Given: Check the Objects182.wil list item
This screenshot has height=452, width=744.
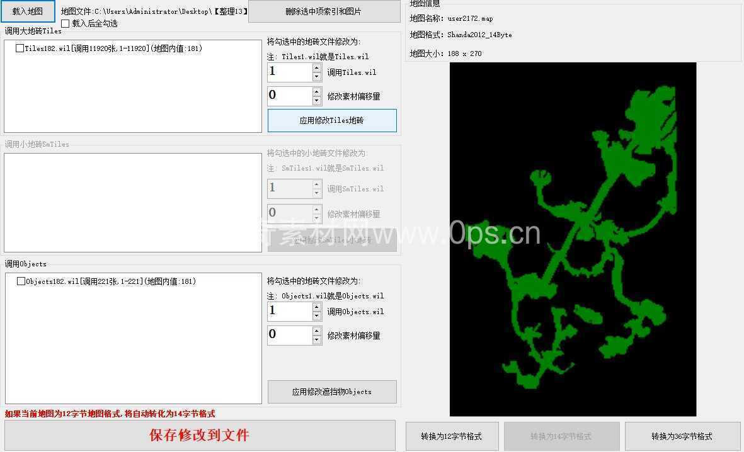Looking at the screenshot, I should [21, 281].
